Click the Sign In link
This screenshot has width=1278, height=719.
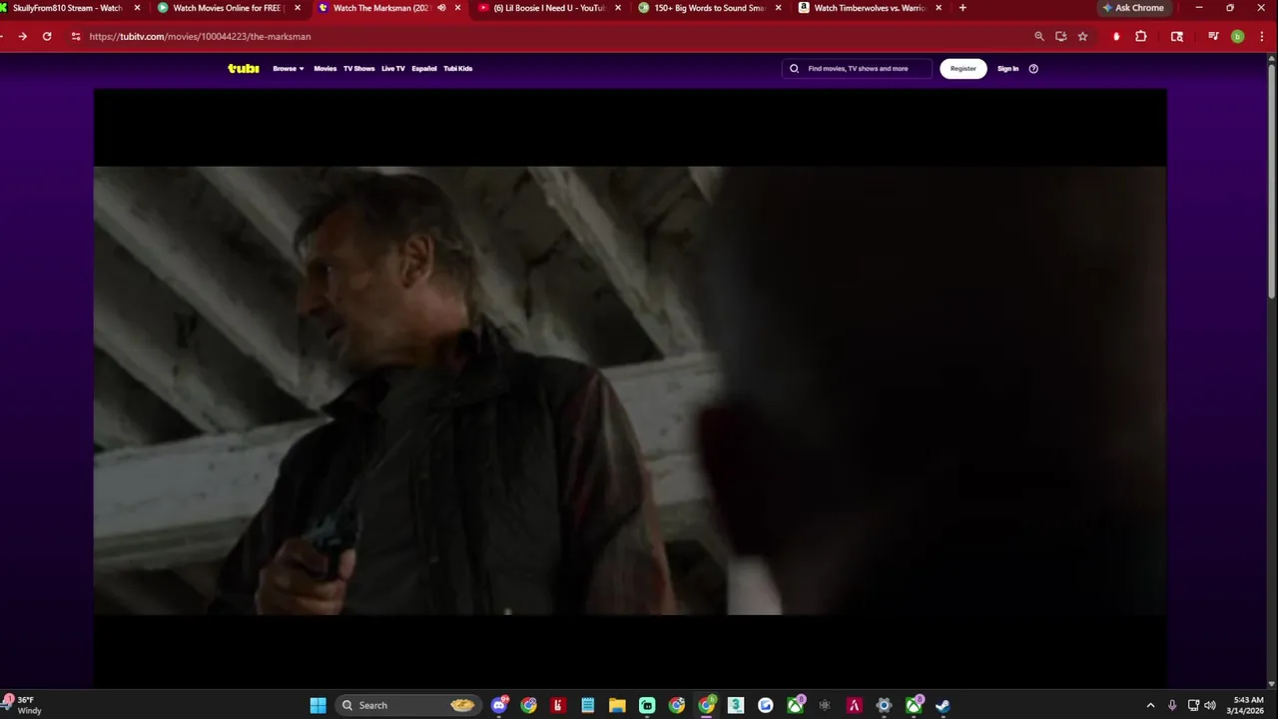click(1007, 69)
